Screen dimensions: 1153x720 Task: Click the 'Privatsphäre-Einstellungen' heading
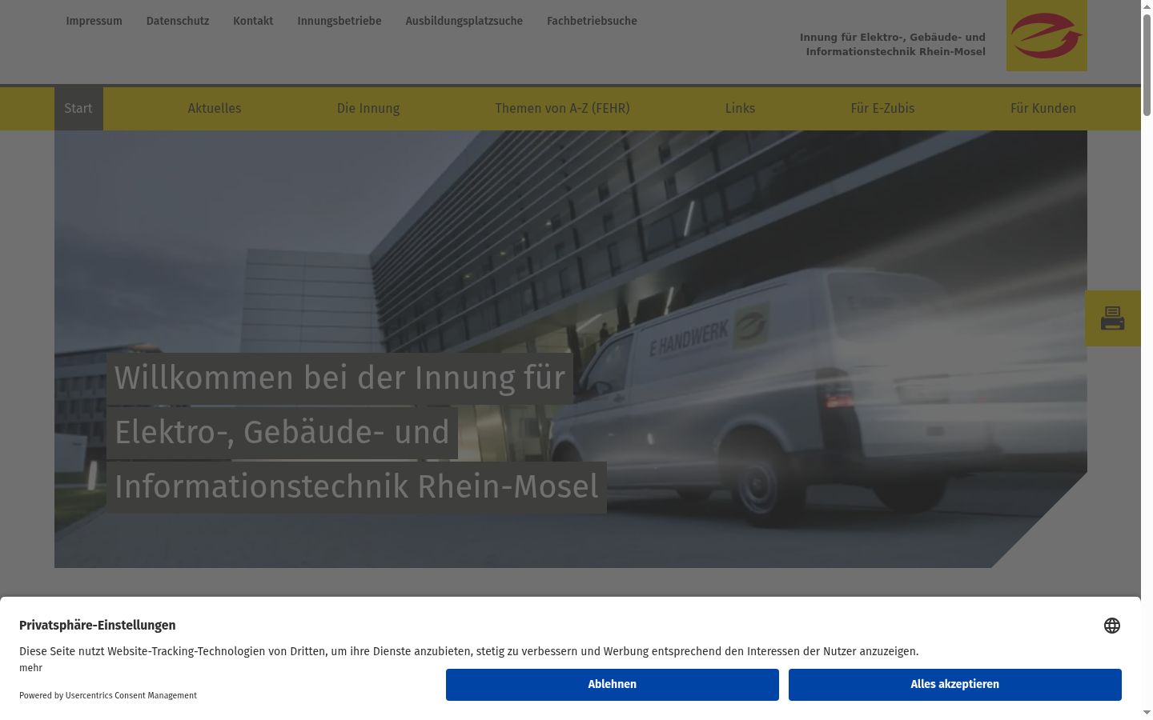(98, 625)
